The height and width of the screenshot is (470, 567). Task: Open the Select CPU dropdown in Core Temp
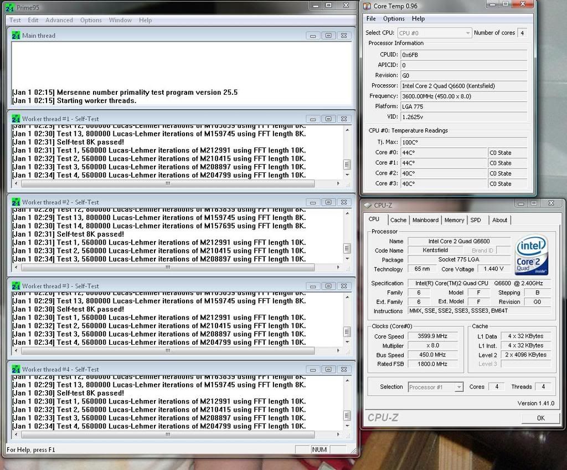click(x=435, y=33)
